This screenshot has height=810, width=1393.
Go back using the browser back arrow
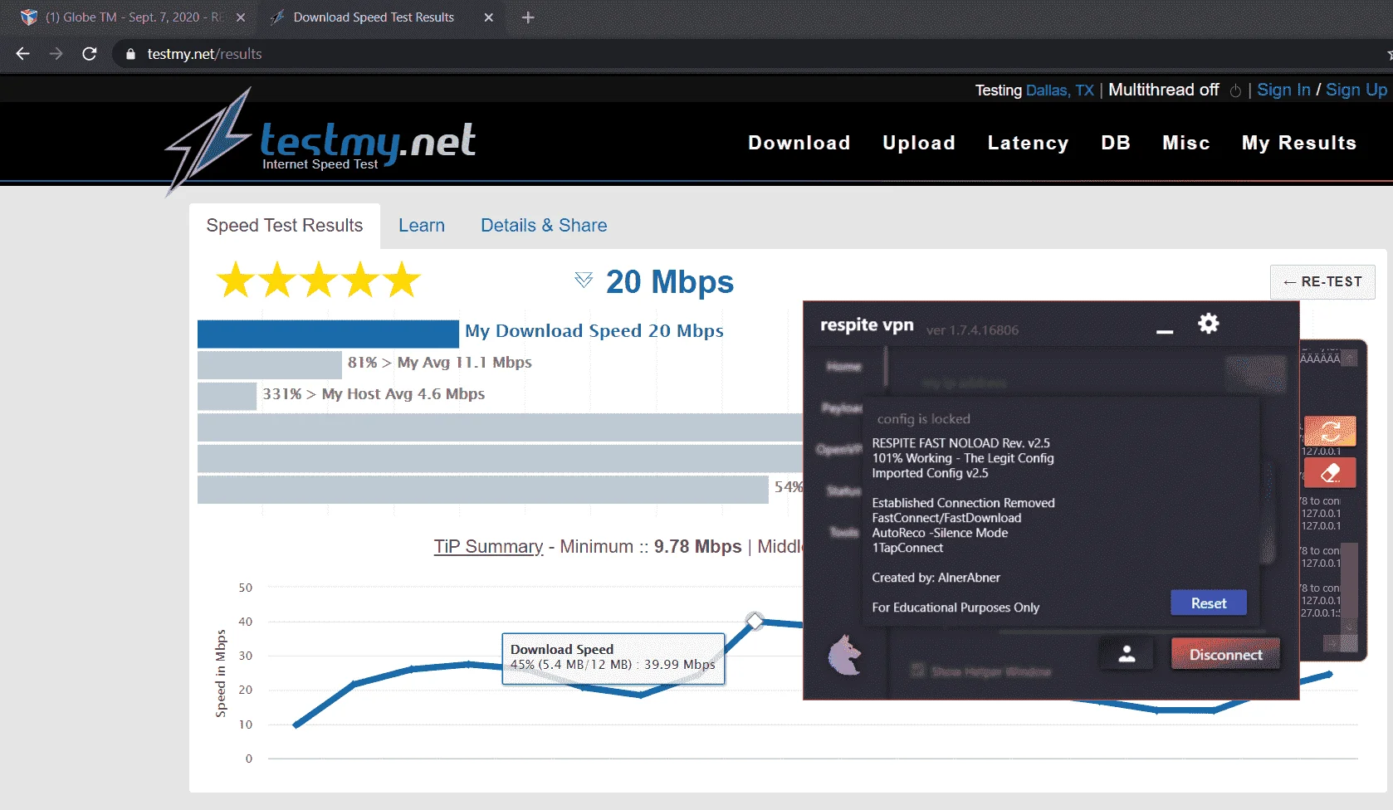coord(22,54)
